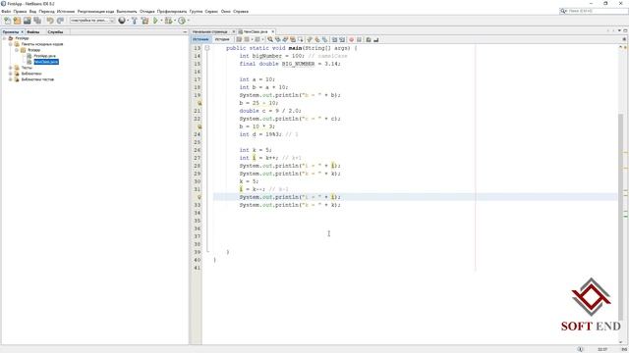629x353 pixels.
Task: Click the Next Bookmark icon
Action: [x=316, y=39]
